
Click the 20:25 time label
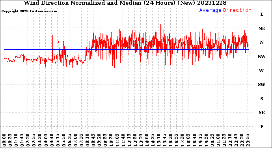212,140
